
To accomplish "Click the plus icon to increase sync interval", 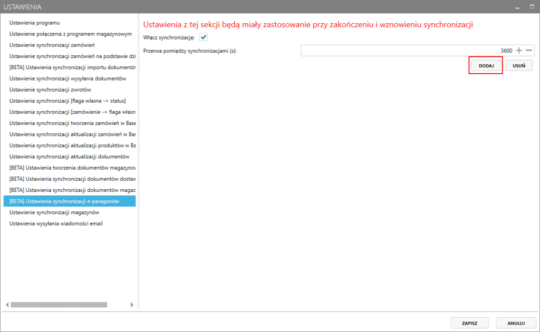I will [519, 51].
